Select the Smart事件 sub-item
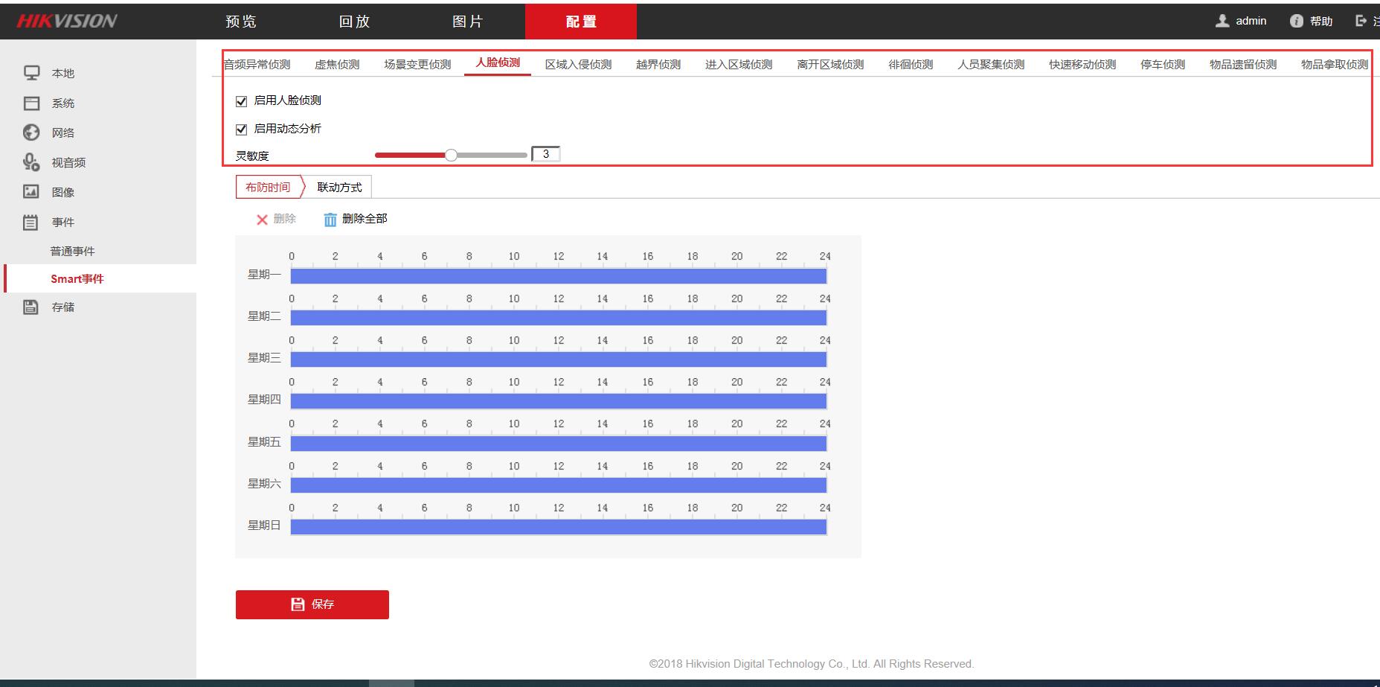This screenshot has height=687, width=1380. click(77, 278)
